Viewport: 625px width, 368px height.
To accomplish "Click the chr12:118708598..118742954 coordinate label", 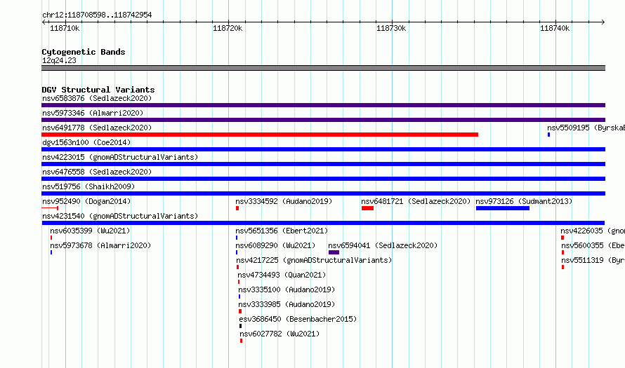I will point(97,15).
